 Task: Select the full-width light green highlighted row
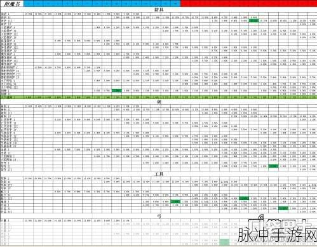[x=158, y=97]
